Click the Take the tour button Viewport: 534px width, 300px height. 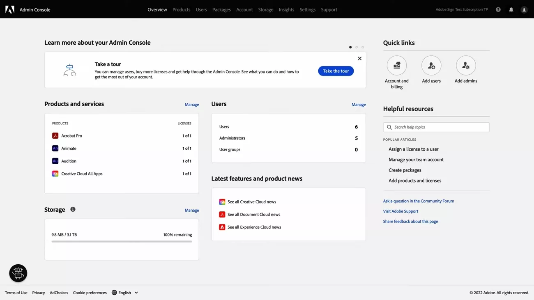(x=336, y=71)
